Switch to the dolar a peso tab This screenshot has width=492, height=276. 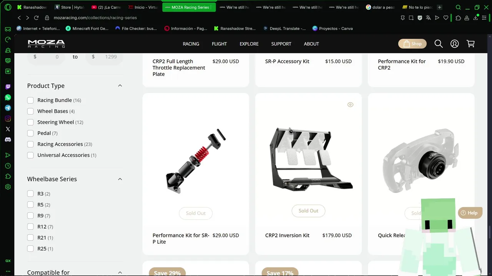click(x=380, y=7)
